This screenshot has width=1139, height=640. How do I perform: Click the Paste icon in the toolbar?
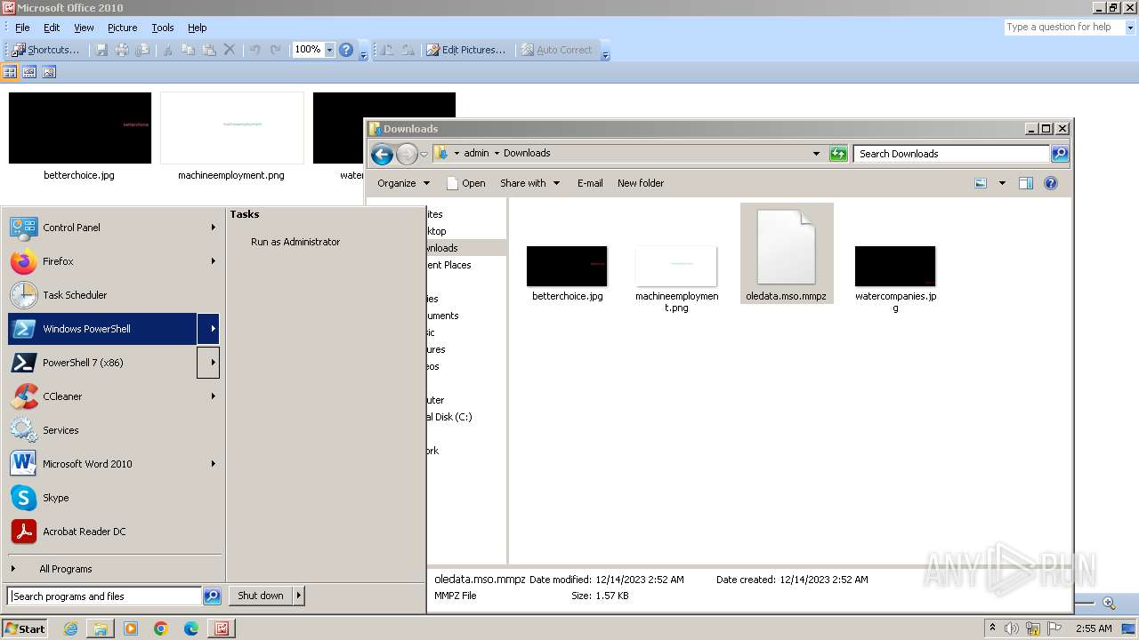[209, 50]
